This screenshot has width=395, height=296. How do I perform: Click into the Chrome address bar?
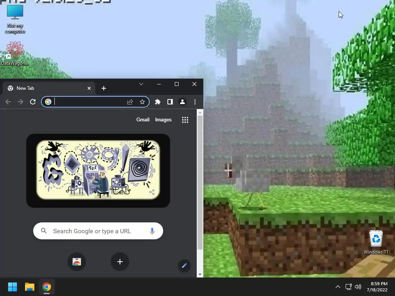pyautogui.click(x=95, y=102)
